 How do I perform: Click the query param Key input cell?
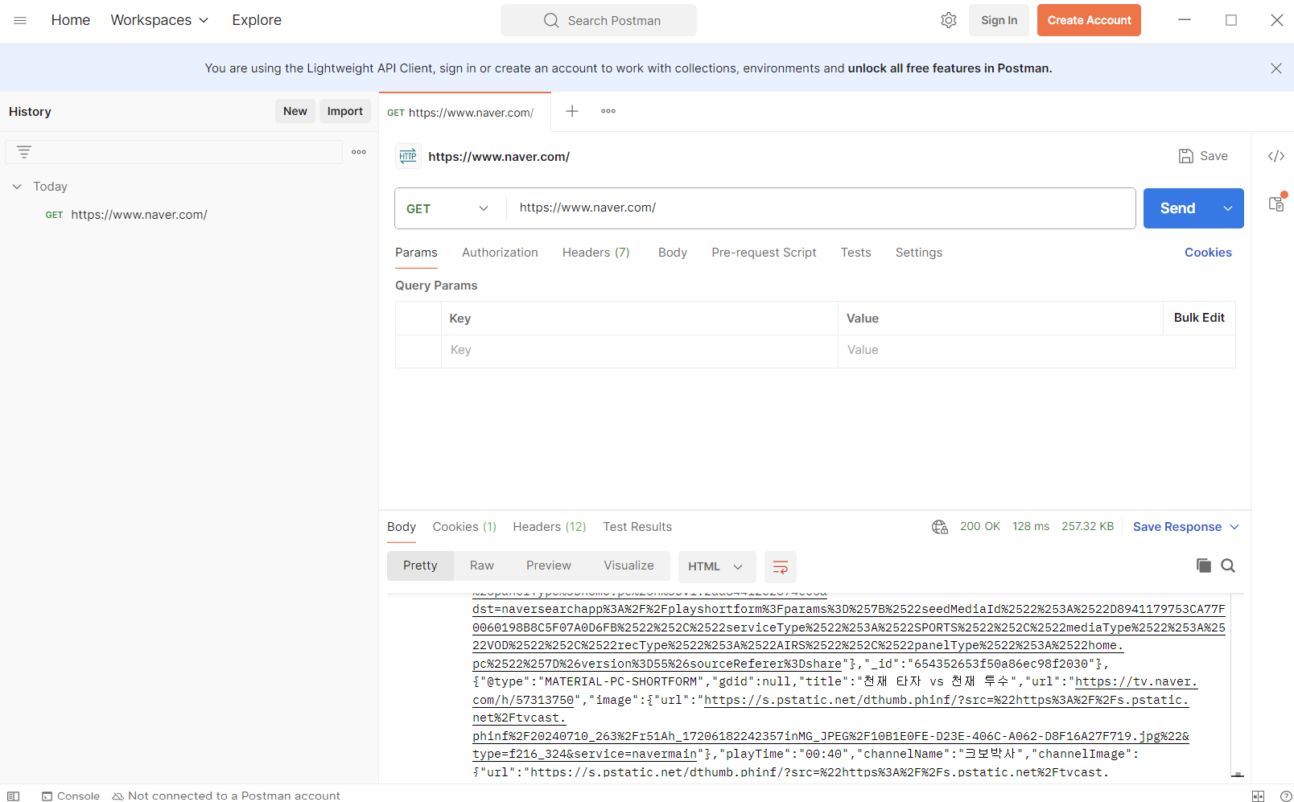point(640,351)
